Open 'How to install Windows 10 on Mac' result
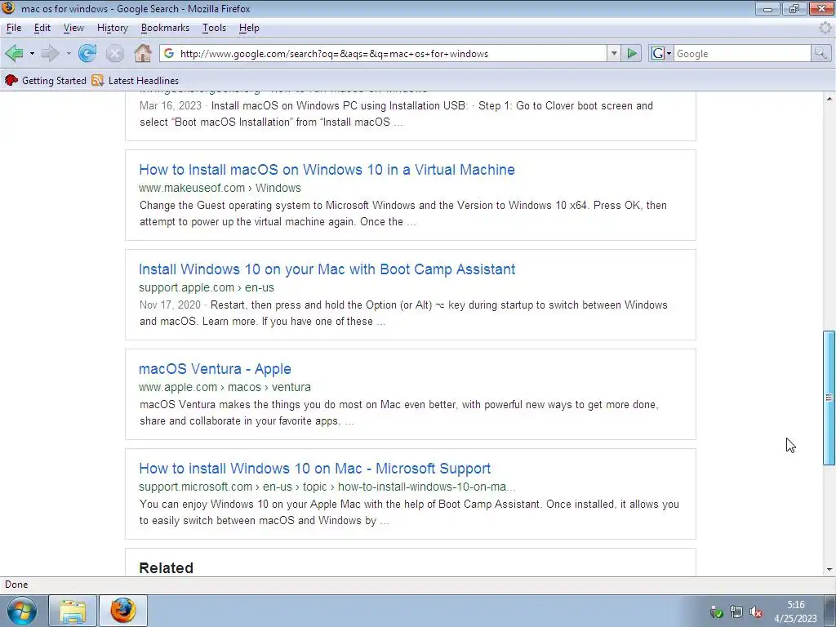The width and height of the screenshot is (836, 627). coord(314,469)
